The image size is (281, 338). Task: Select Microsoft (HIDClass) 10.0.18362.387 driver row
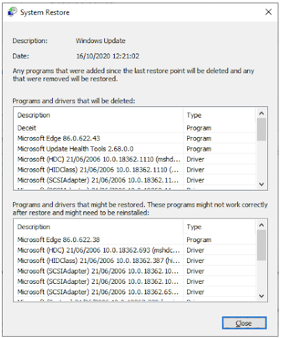[135, 260]
